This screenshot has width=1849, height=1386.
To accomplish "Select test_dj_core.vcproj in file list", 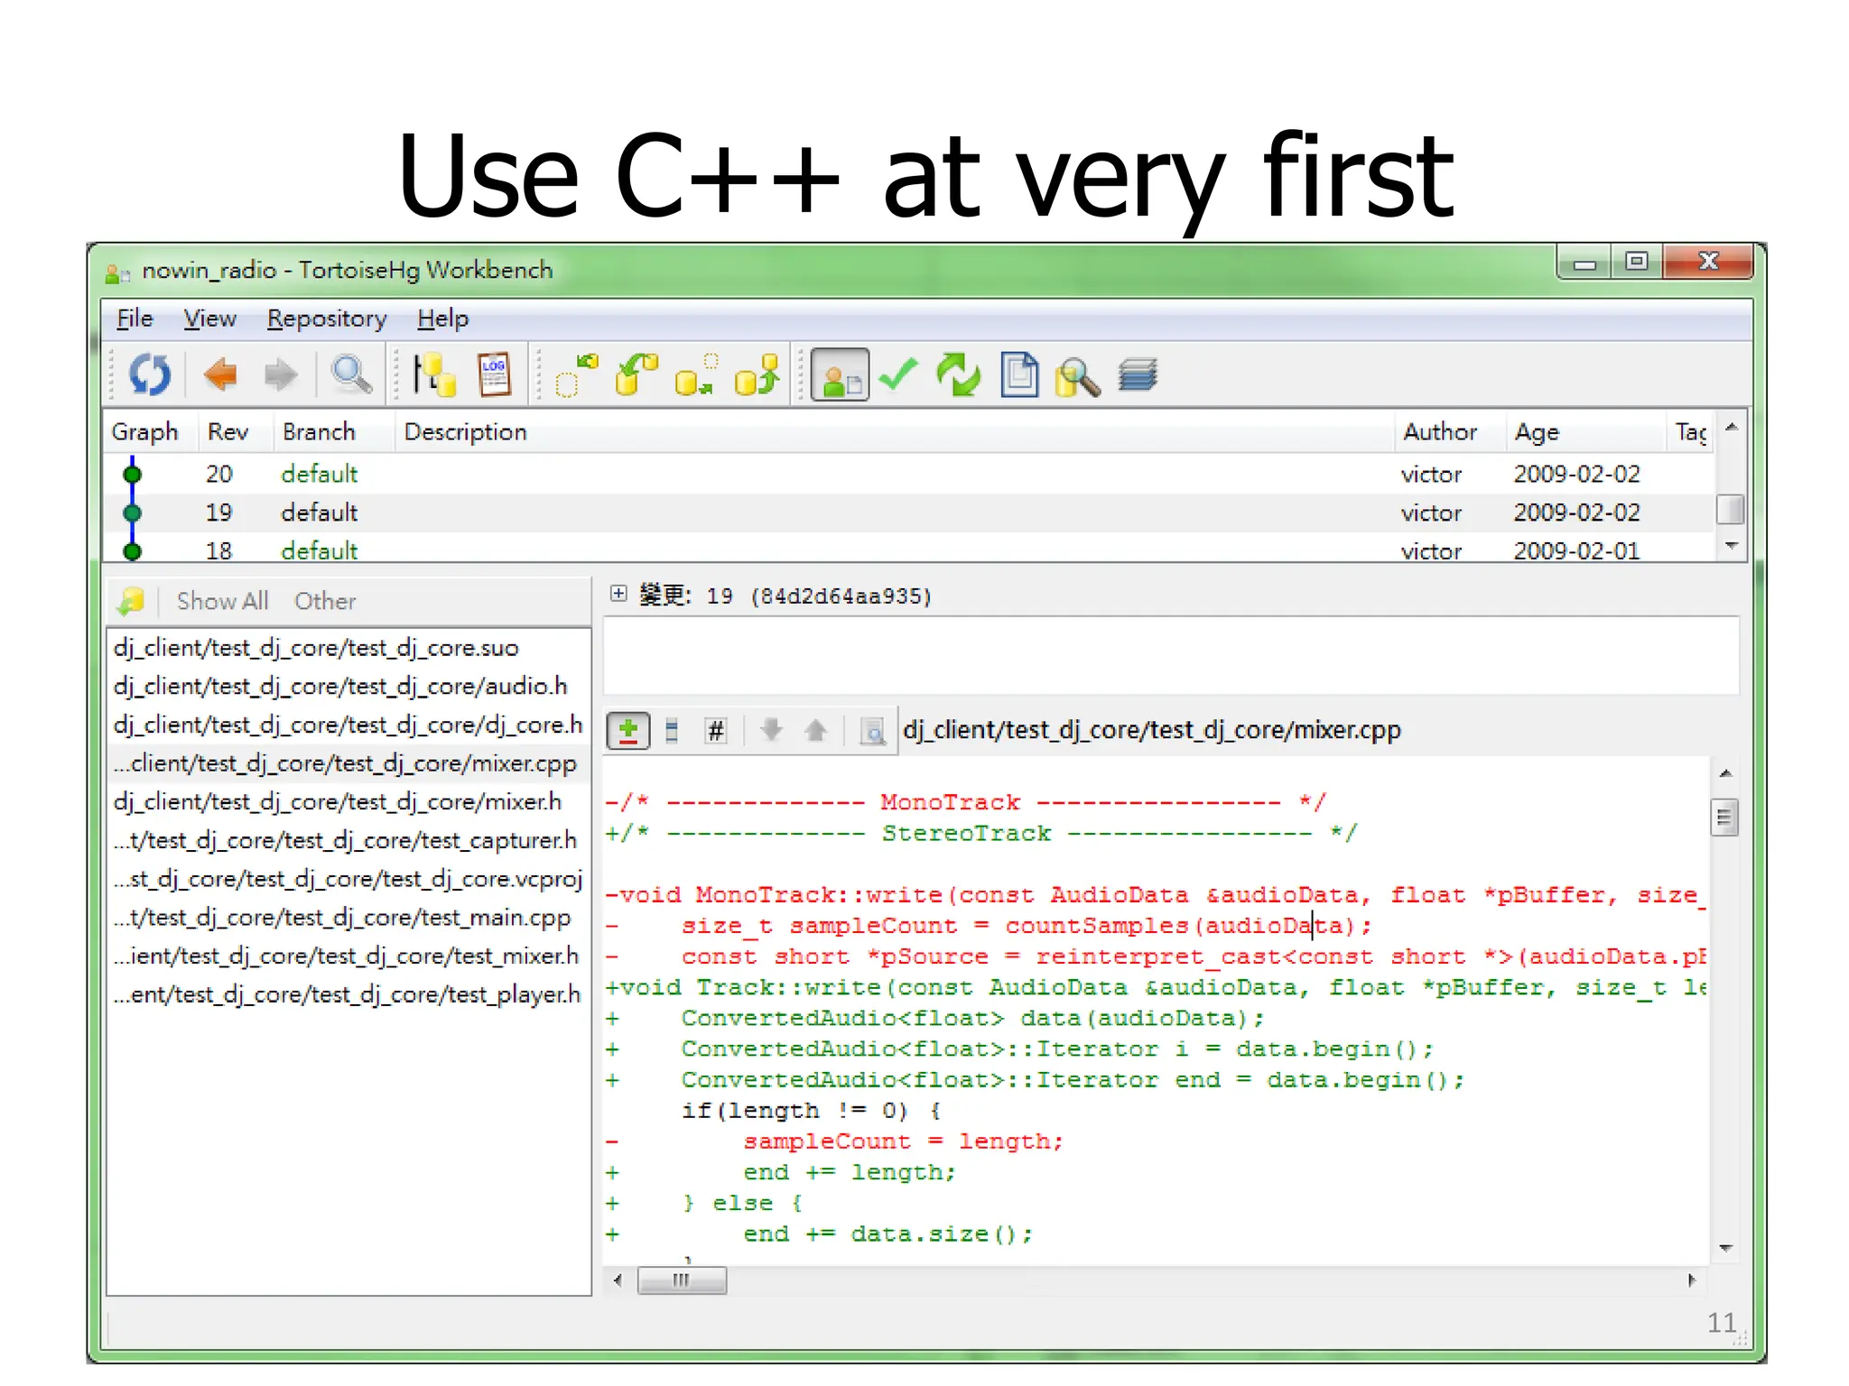I will [348, 879].
